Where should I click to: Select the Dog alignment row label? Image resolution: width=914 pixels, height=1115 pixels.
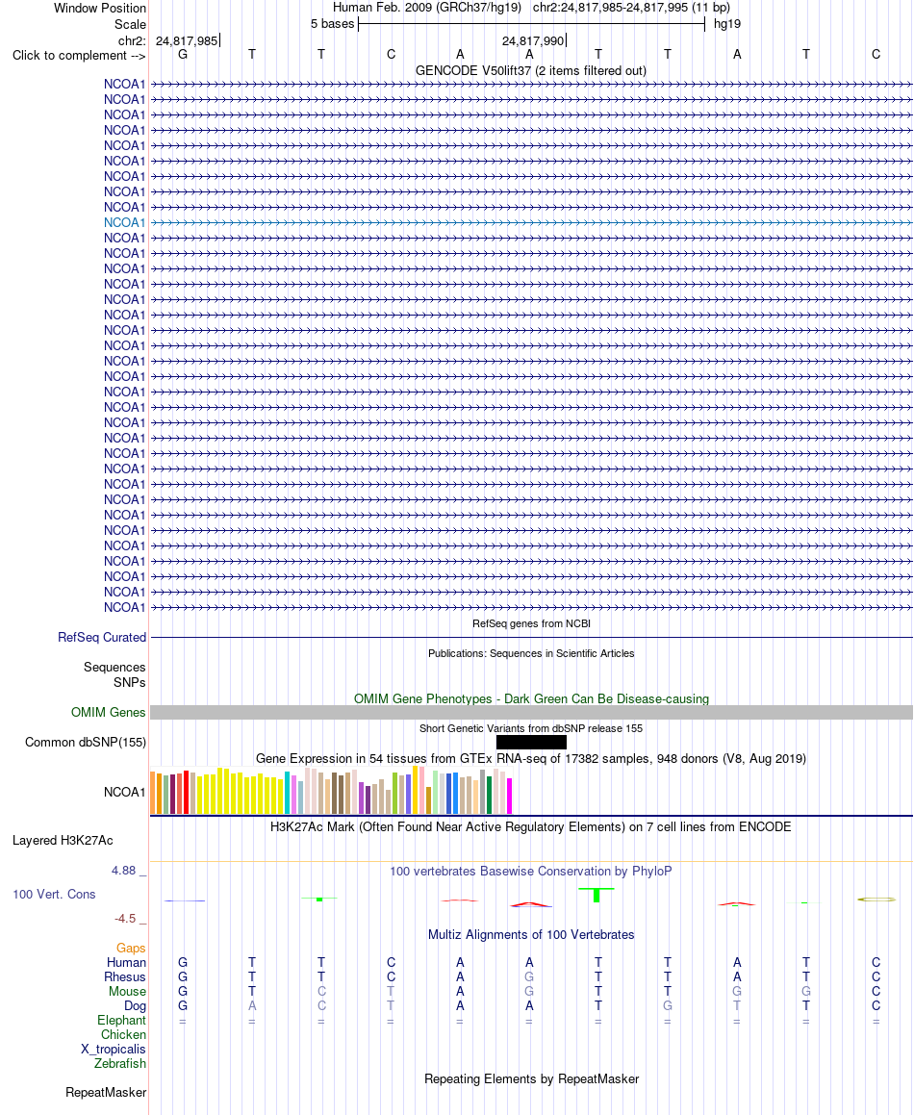[x=135, y=1005]
